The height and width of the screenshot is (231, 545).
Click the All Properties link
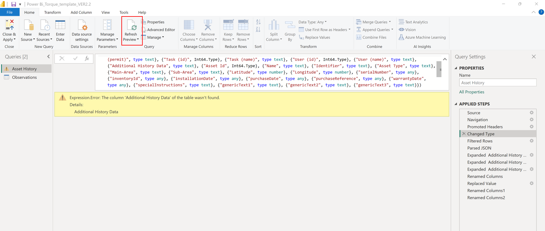[x=472, y=92]
